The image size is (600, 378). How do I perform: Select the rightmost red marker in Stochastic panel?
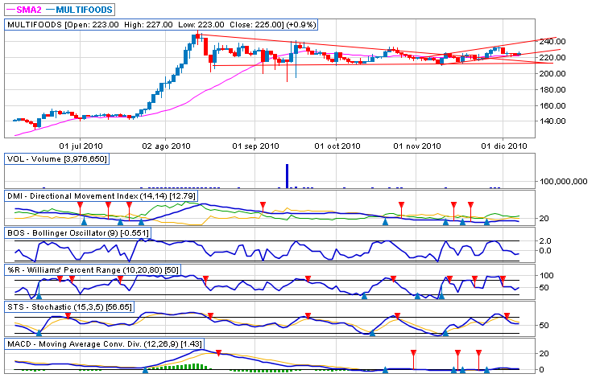[x=507, y=315]
